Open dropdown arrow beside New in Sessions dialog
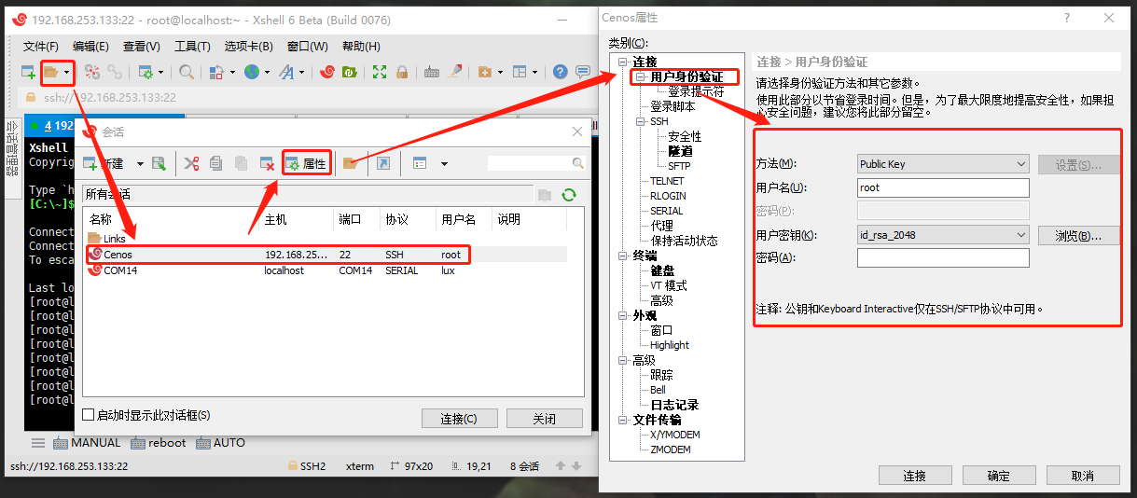Screen dimensions: 1137x498 pos(140,164)
